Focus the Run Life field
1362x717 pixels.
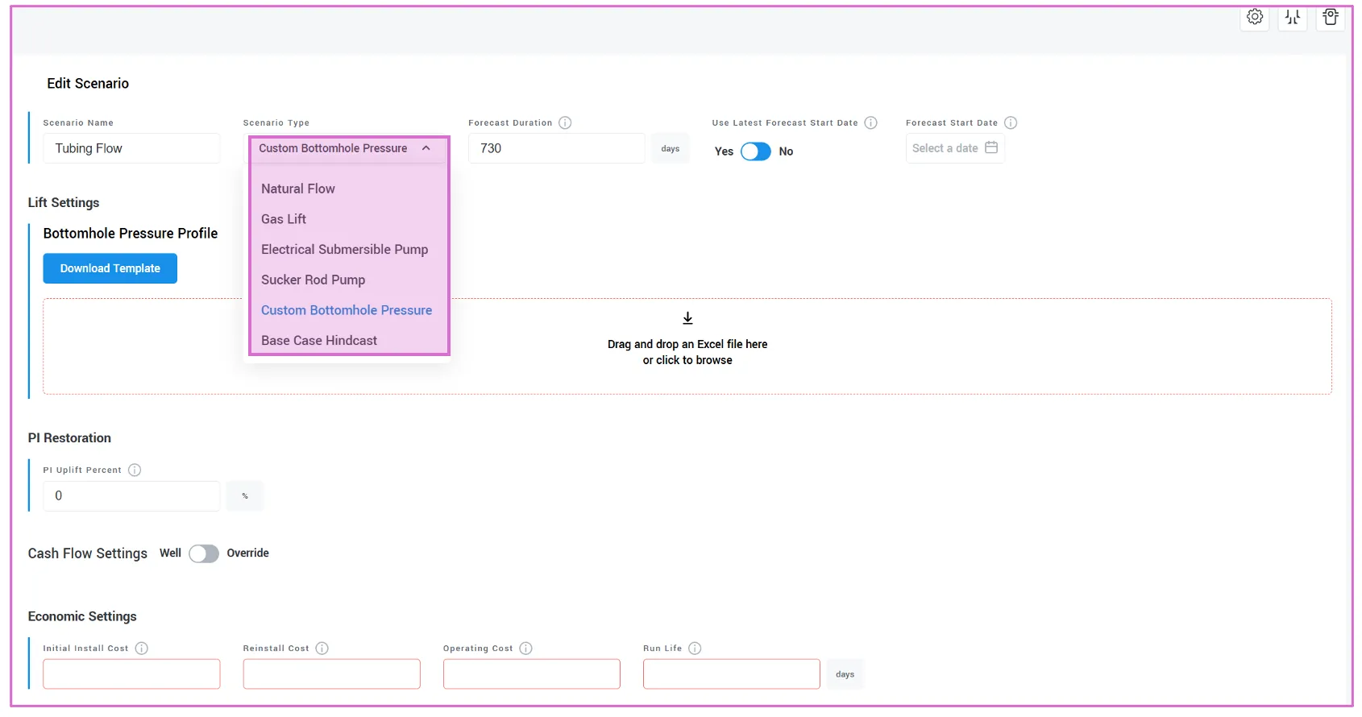732,674
